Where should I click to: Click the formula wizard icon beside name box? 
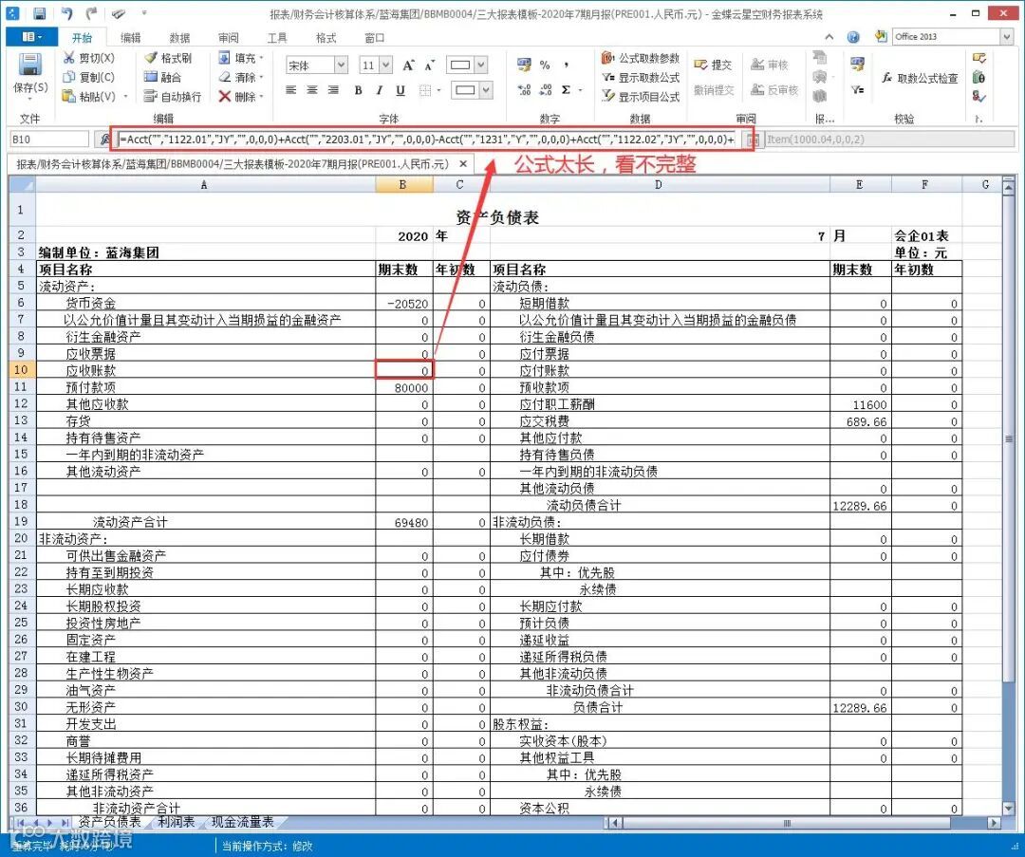pyautogui.click(x=104, y=140)
